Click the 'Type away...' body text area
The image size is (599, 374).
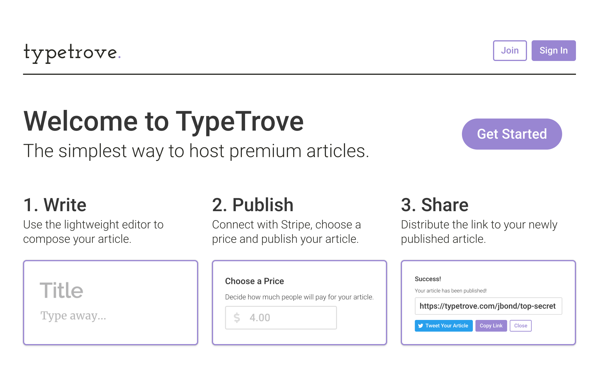(x=73, y=316)
